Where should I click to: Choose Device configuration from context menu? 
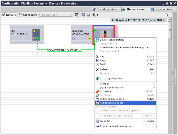click(x=112, y=40)
